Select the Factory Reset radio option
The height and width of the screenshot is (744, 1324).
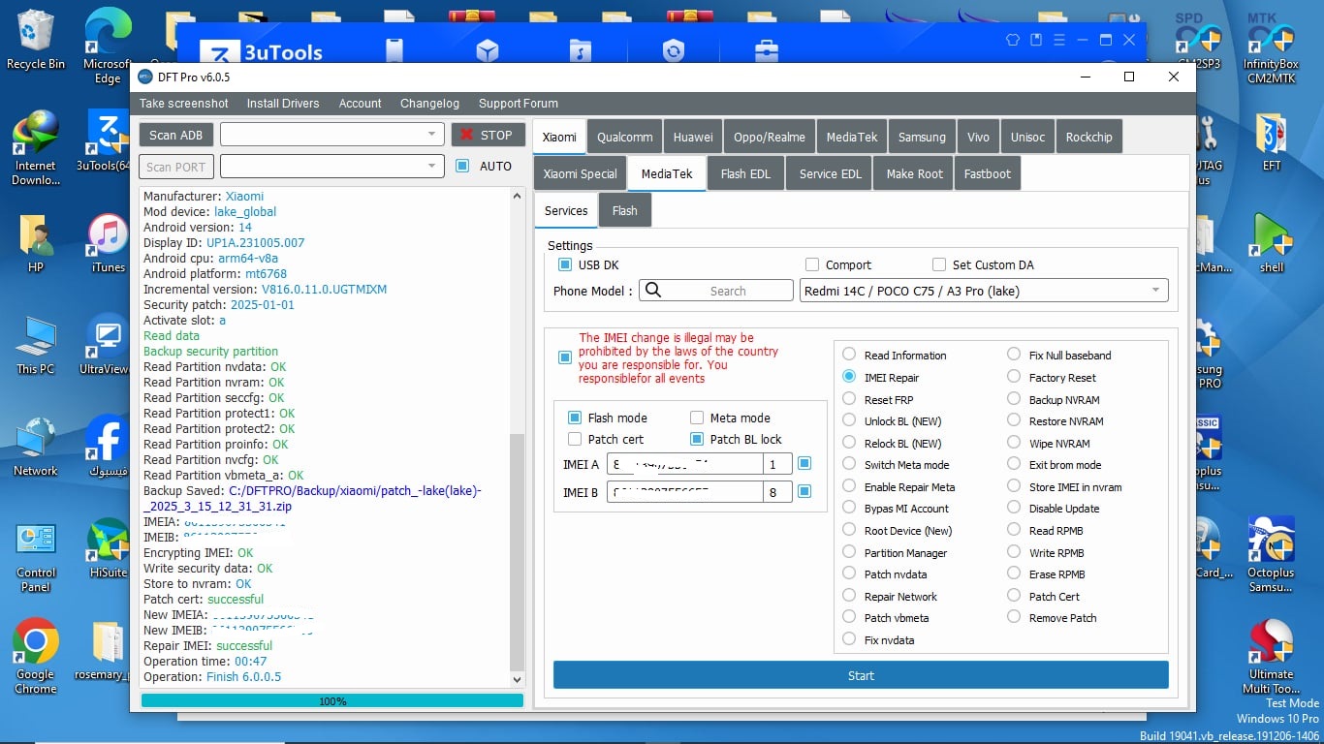click(x=1014, y=377)
